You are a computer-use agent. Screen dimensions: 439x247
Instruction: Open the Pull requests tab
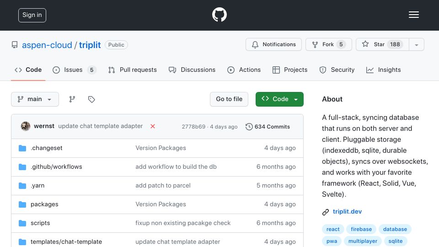(x=133, y=70)
